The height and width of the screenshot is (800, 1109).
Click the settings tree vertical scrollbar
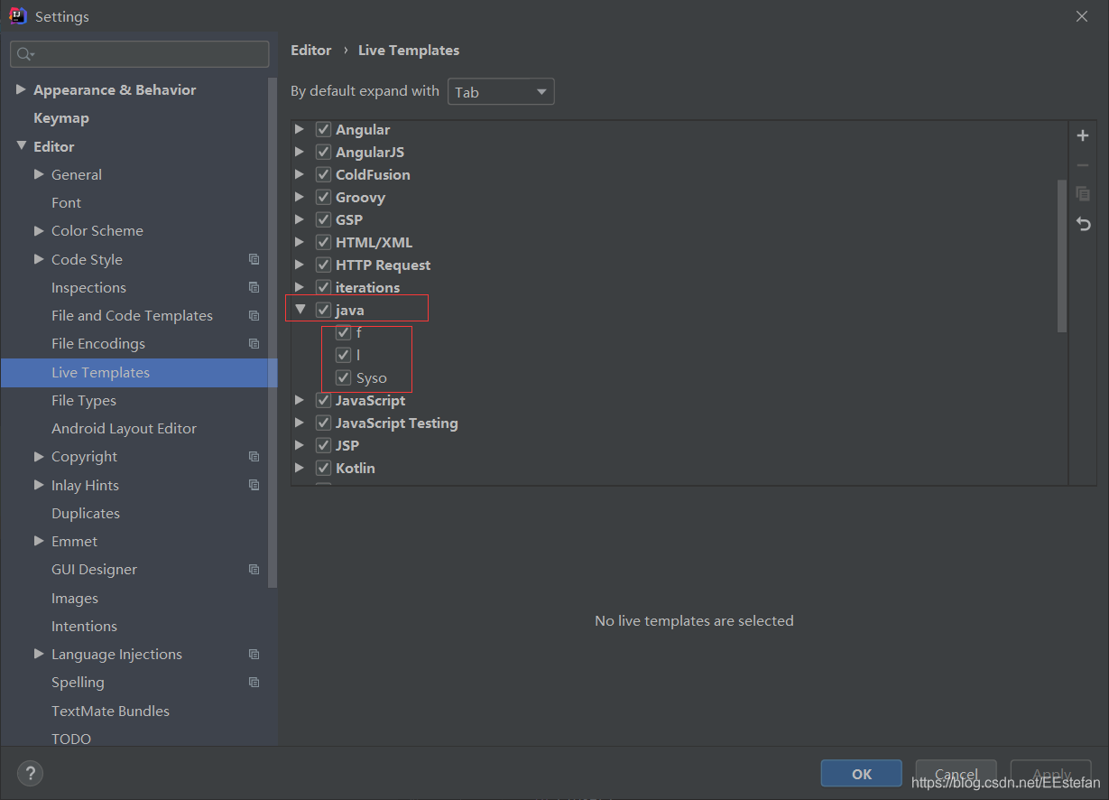(x=273, y=333)
